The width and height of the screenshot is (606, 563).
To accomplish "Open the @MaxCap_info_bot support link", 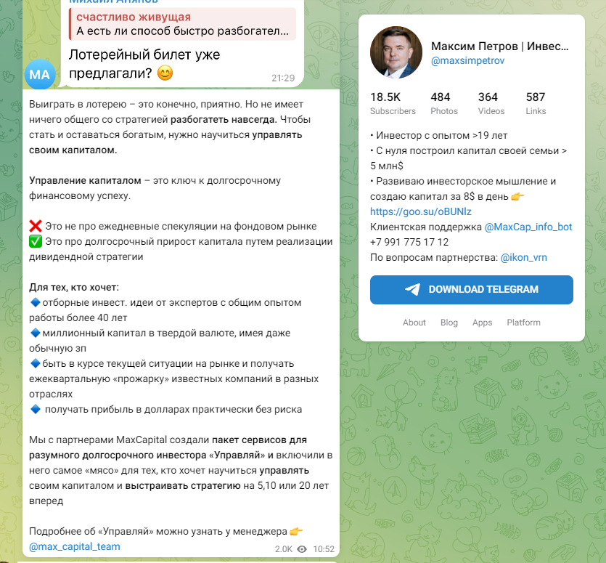I will [528, 227].
